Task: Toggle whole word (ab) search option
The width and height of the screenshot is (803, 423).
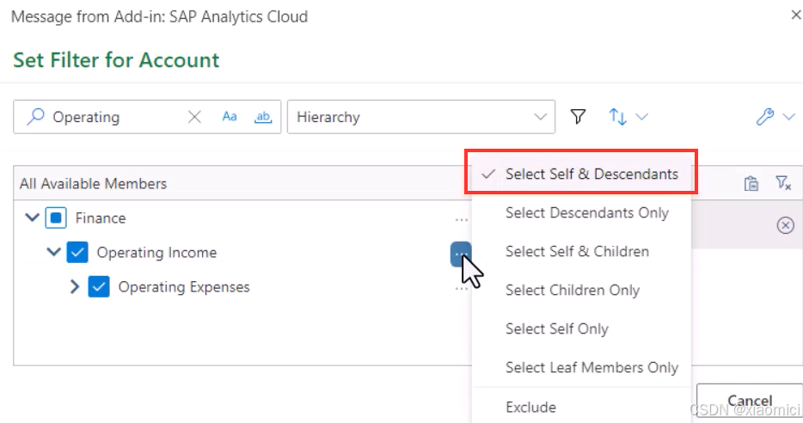Action: (263, 117)
